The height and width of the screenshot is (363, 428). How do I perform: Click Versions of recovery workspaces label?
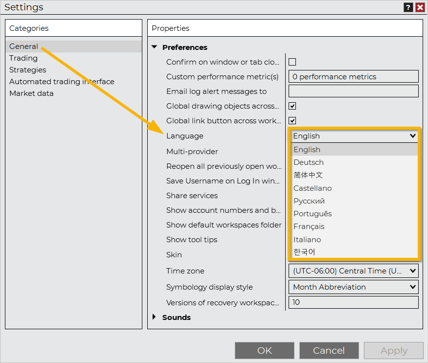(223, 303)
